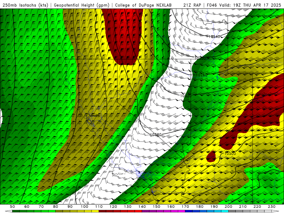The height and width of the screenshot is (213, 284).
Task: Click the '250mb Isotachs (kts)' title text
Action: click(25, 5)
